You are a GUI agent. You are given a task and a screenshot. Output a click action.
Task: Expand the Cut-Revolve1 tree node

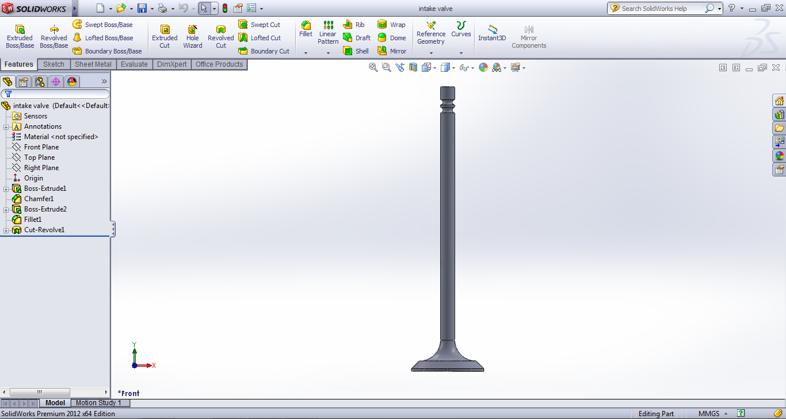(x=6, y=230)
